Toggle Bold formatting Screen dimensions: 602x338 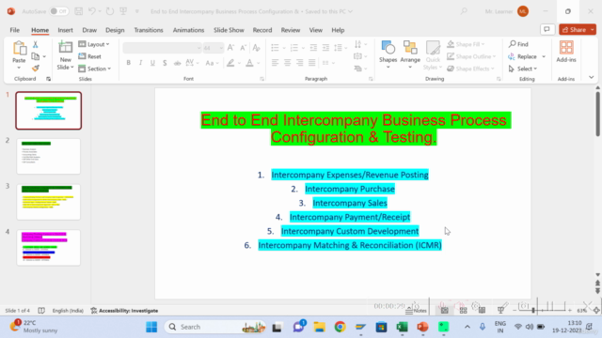[129, 63]
